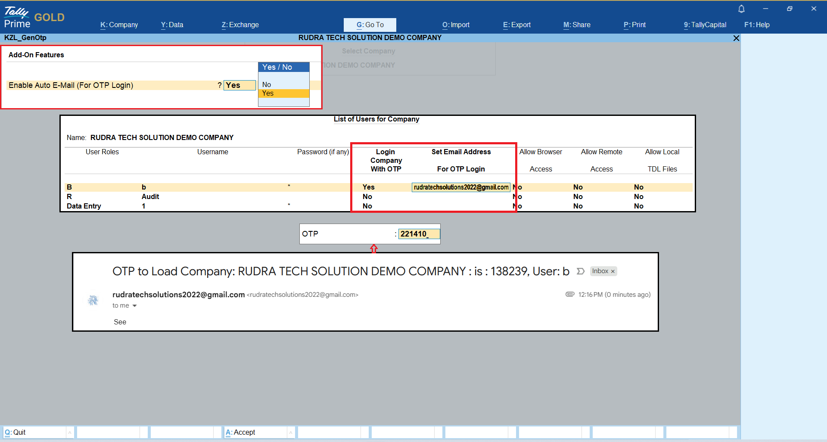Open the E: Export menu
The height and width of the screenshot is (442, 827).
tap(516, 25)
